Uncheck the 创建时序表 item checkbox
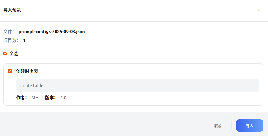Screen dimensions: 268x136 coord(10,71)
